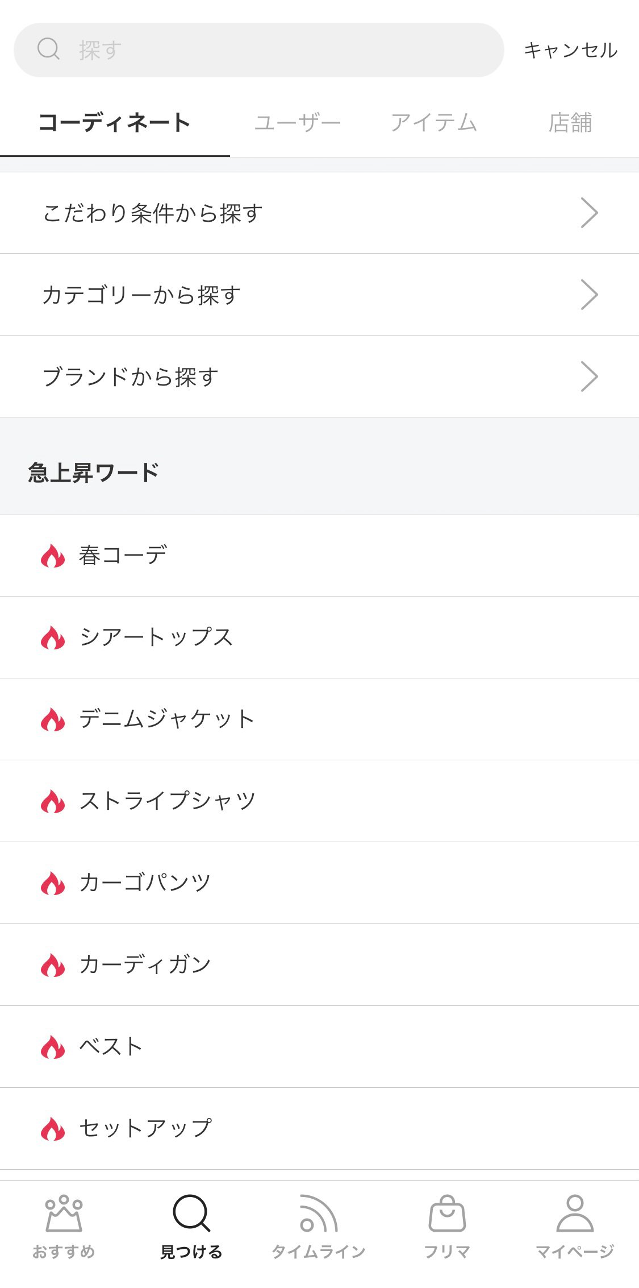Tap the flame icon beside 春コーデ
The width and height of the screenshot is (639, 1288).
(53, 556)
